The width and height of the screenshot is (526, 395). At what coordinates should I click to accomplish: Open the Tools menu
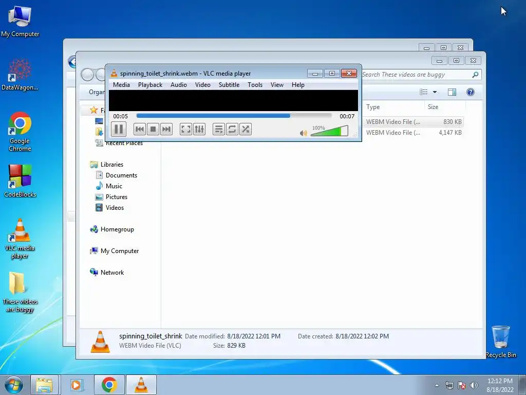[255, 85]
